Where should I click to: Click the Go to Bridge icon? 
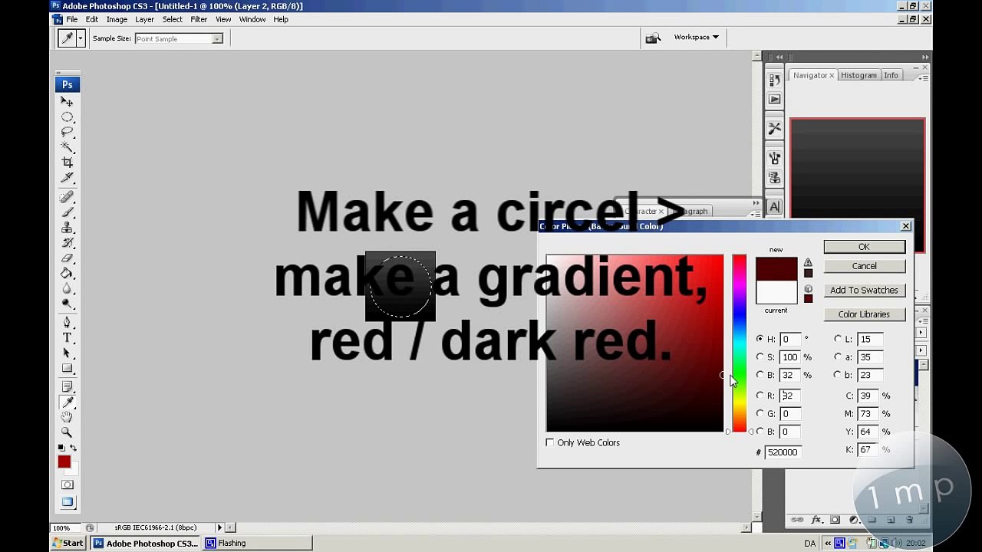click(653, 38)
